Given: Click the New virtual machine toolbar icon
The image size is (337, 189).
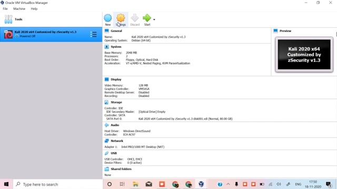Looking at the screenshot, I should pos(108,20).
